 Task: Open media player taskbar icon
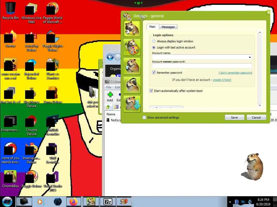coord(40,202)
